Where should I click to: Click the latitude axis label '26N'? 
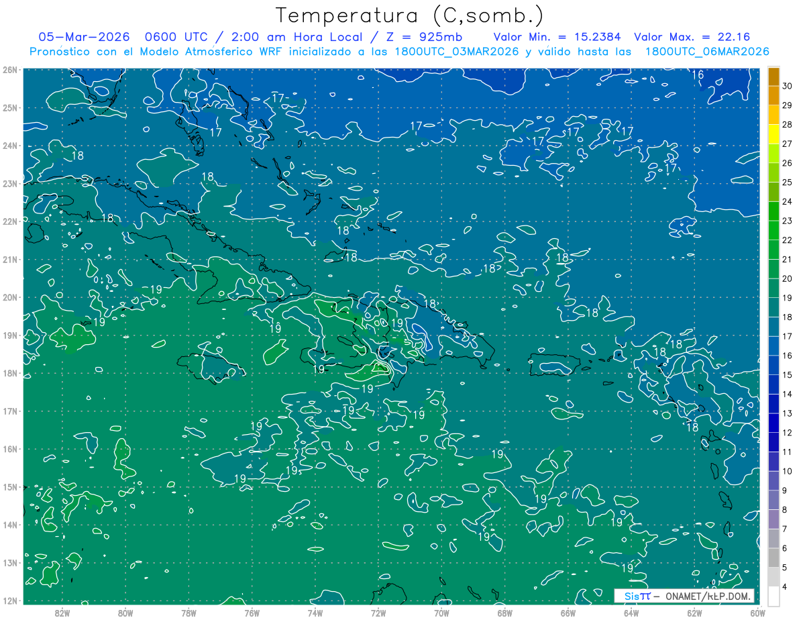(x=10, y=70)
